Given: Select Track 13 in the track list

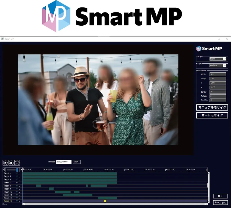Looking at the screenshot, I should [8, 201].
